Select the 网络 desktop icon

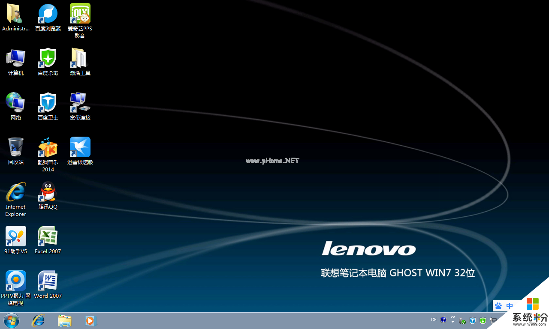(16, 107)
